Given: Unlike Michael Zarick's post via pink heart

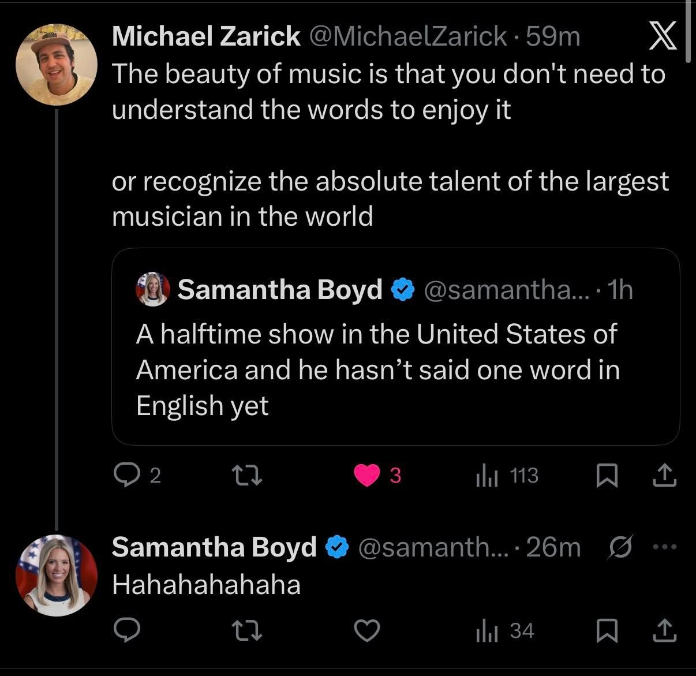Looking at the screenshot, I should click(368, 475).
